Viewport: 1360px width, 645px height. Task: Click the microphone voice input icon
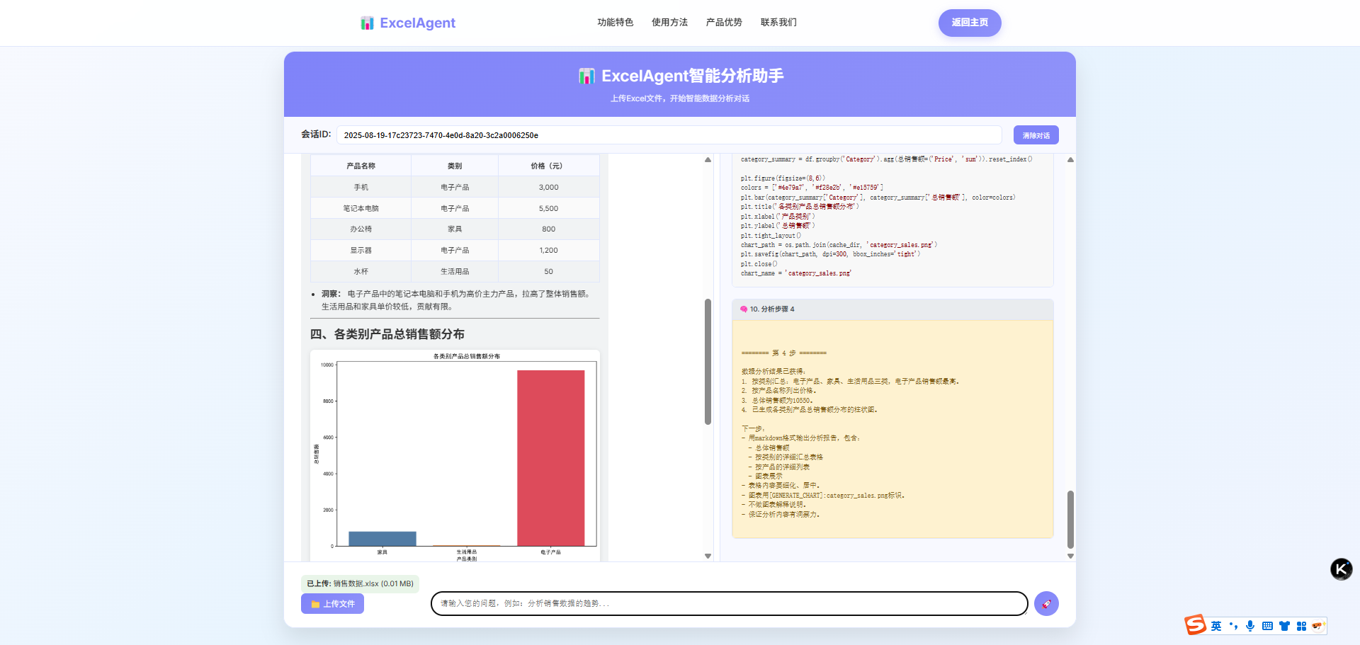pyautogui.click(x=1250, y=626)
